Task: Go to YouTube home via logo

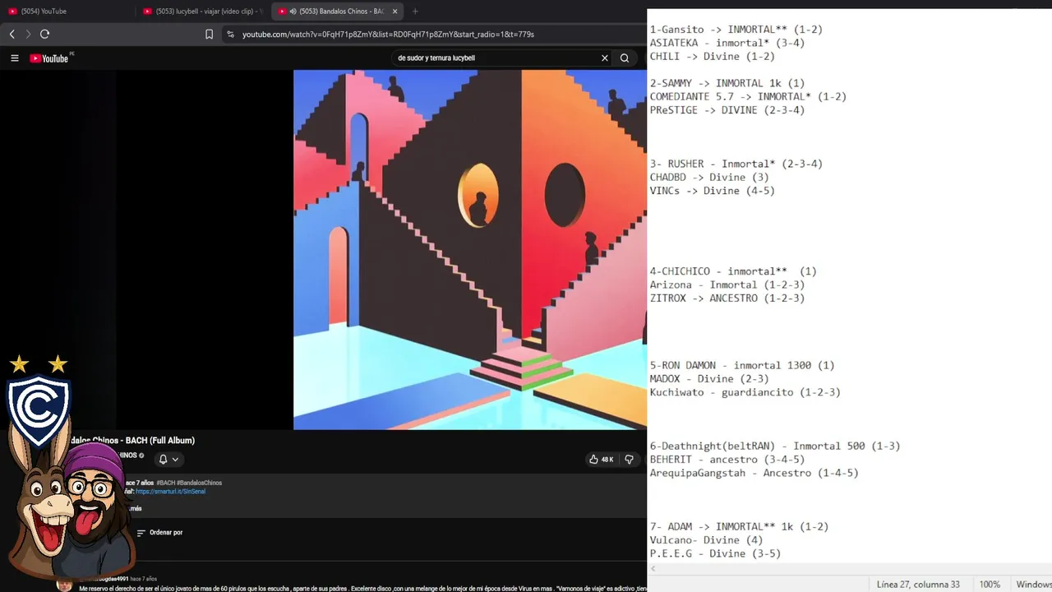Action: click(x=49, y=58)
